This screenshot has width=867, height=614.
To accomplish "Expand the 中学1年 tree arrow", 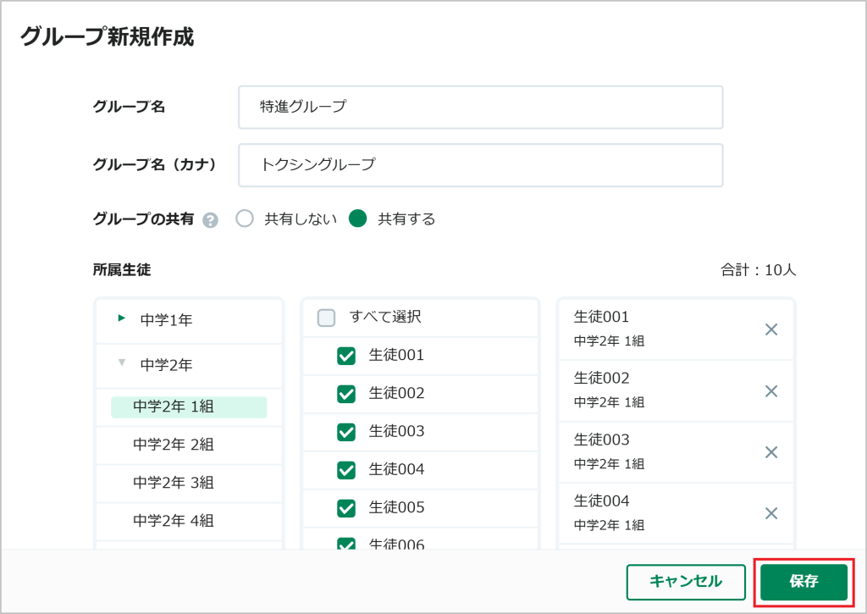I will 122,318.
